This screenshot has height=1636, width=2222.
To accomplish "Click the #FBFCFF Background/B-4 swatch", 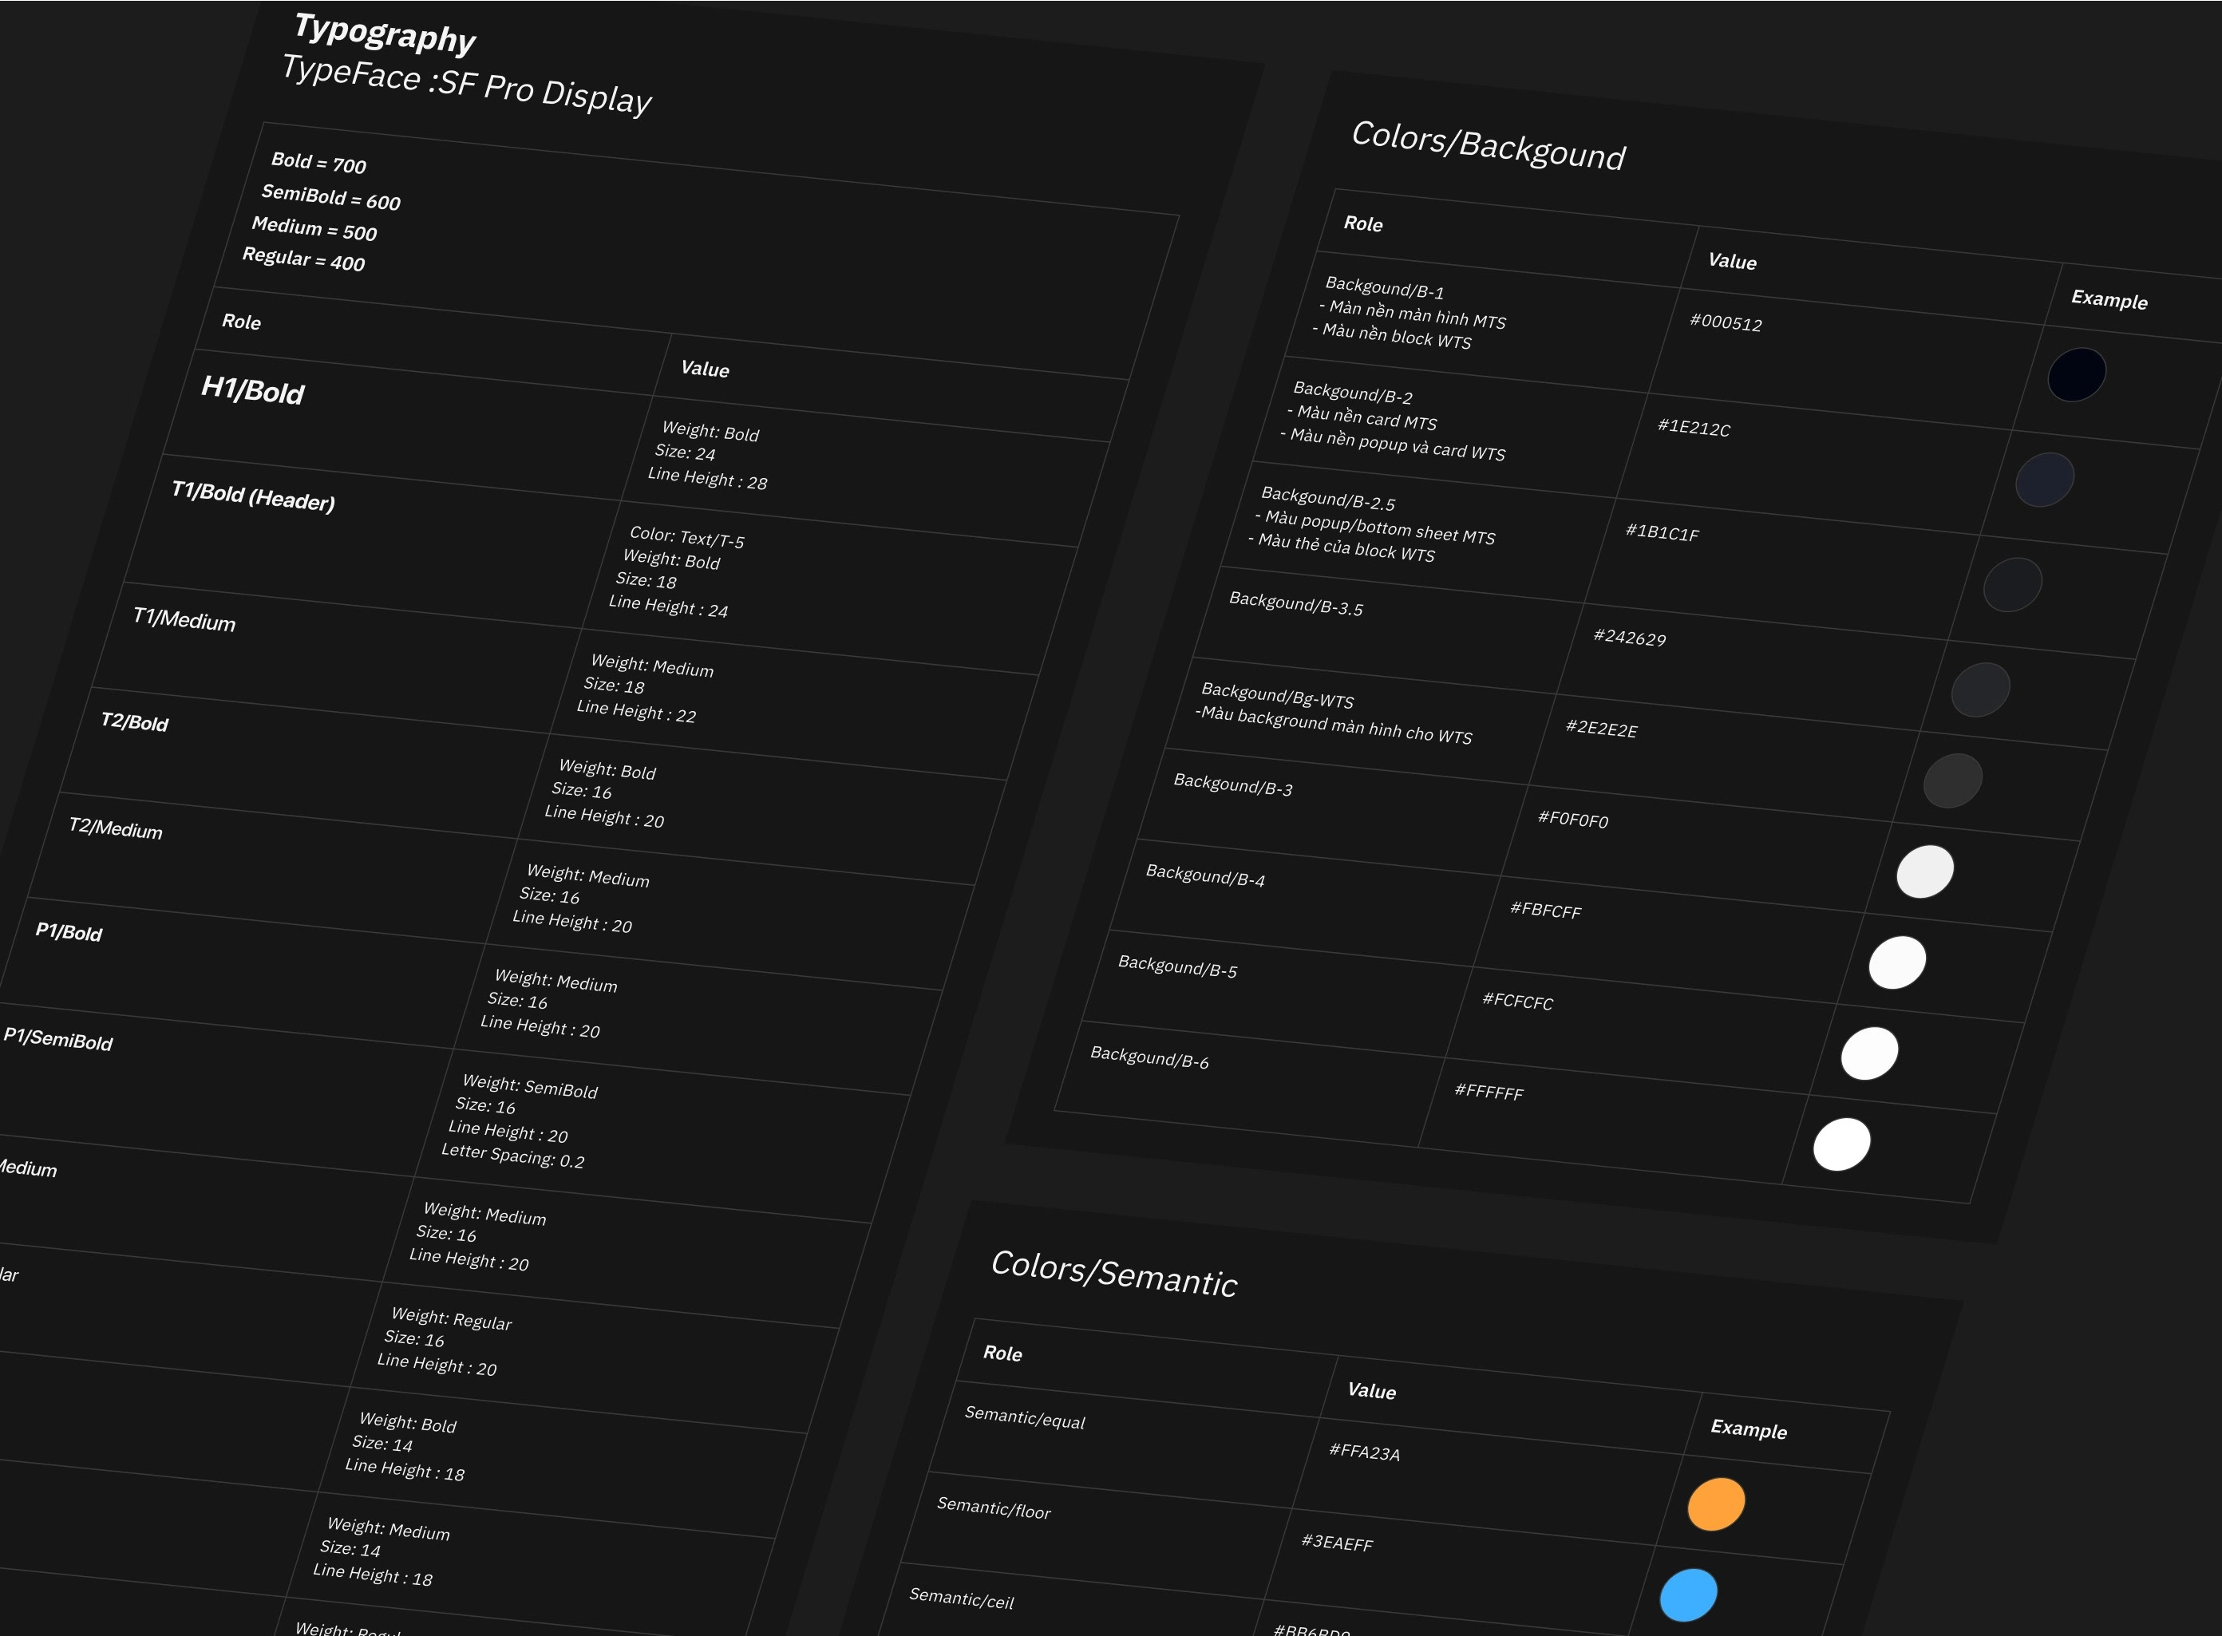I will point(1896,962).
